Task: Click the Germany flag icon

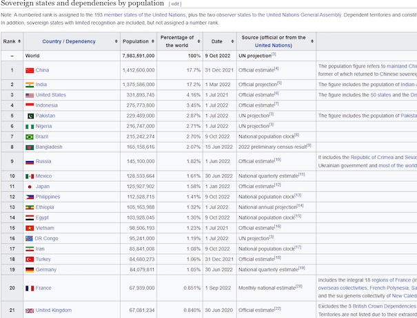Action: 30,270
